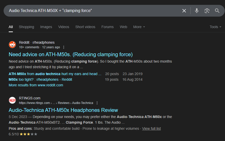The height and width of the screenshot is (141, 225).
Task: Click the rtings.com breadcrumb URL
Action: (56, 103)
